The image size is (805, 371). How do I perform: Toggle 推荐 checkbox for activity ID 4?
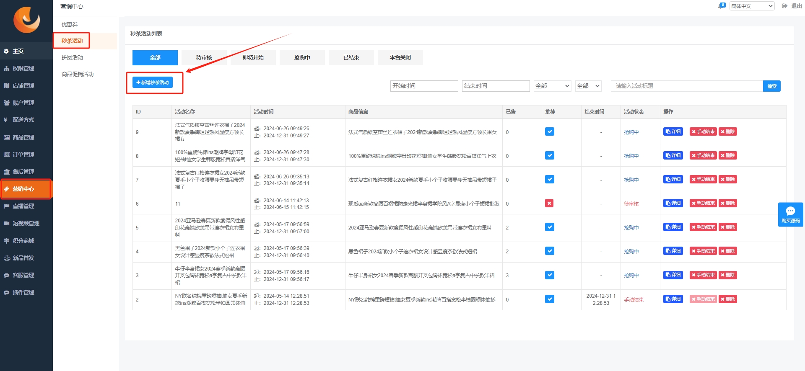click(550, 251)
